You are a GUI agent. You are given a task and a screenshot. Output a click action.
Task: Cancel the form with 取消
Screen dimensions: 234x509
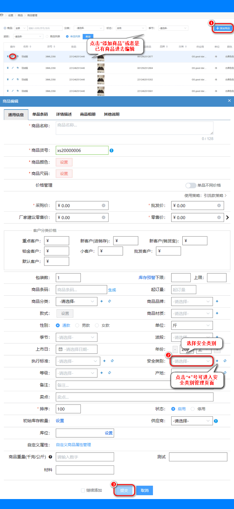[144, 490]
